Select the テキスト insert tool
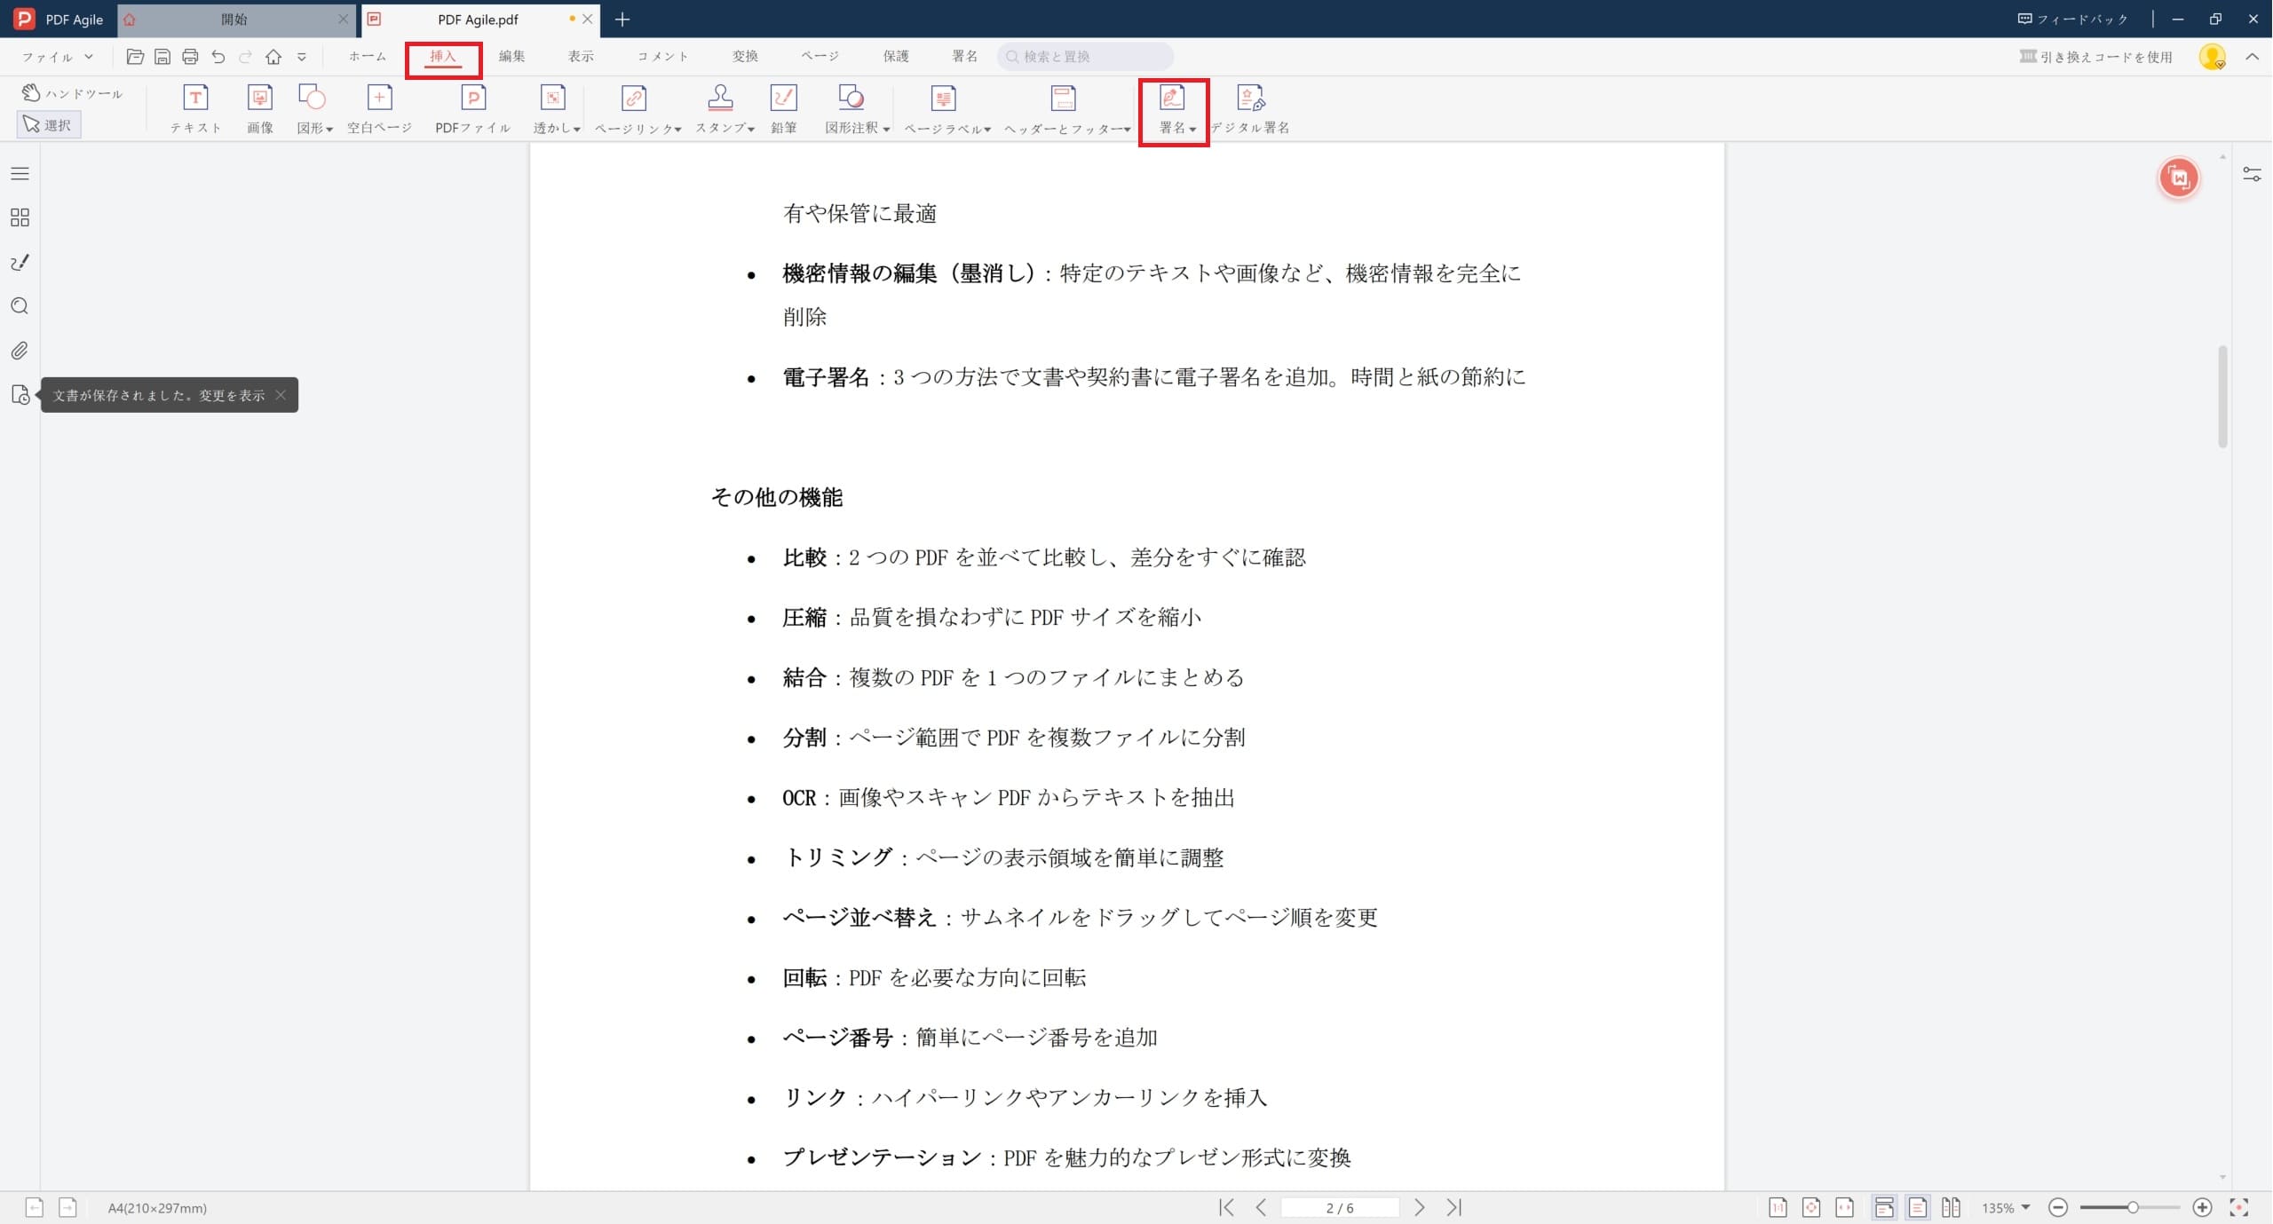The width and height of the screenshot is (2273, 1224). coord(195,107)
